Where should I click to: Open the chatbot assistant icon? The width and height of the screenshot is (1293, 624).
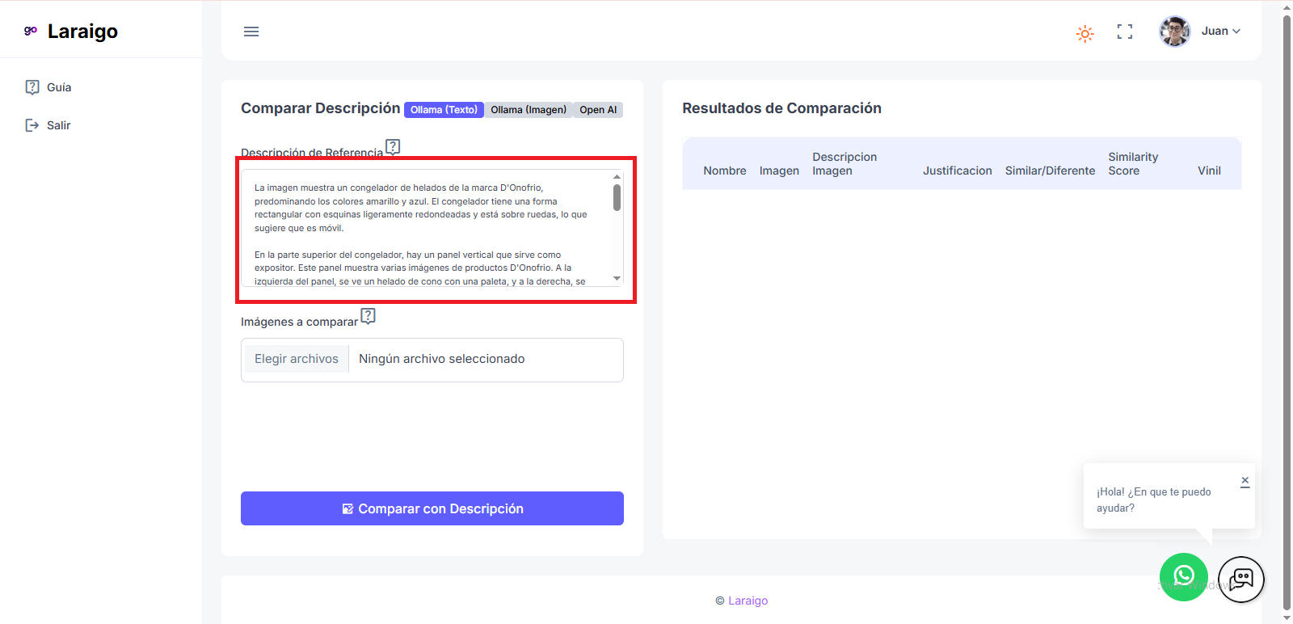[1240, 579]
